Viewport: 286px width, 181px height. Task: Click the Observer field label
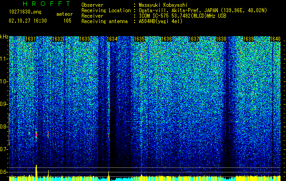92,5
